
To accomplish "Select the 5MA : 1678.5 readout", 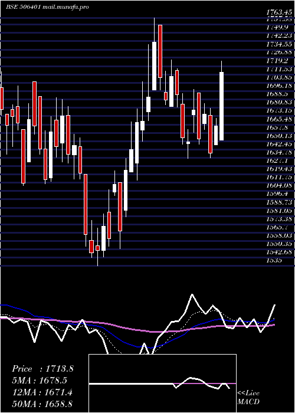I will click(40, 380).
